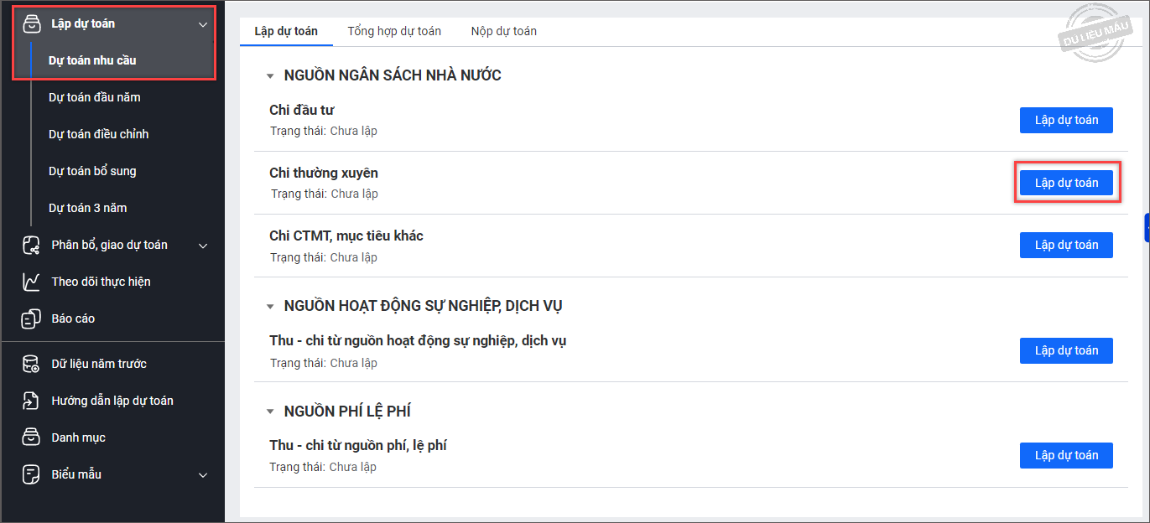
Task: Click Lập dự toán for Chi thường xuyên
Action: (1066, 183)
